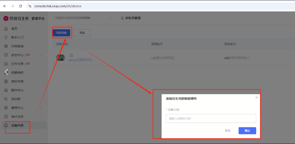Click the 安全中心 shield icon
295x144 pixels.
(6, 55)
